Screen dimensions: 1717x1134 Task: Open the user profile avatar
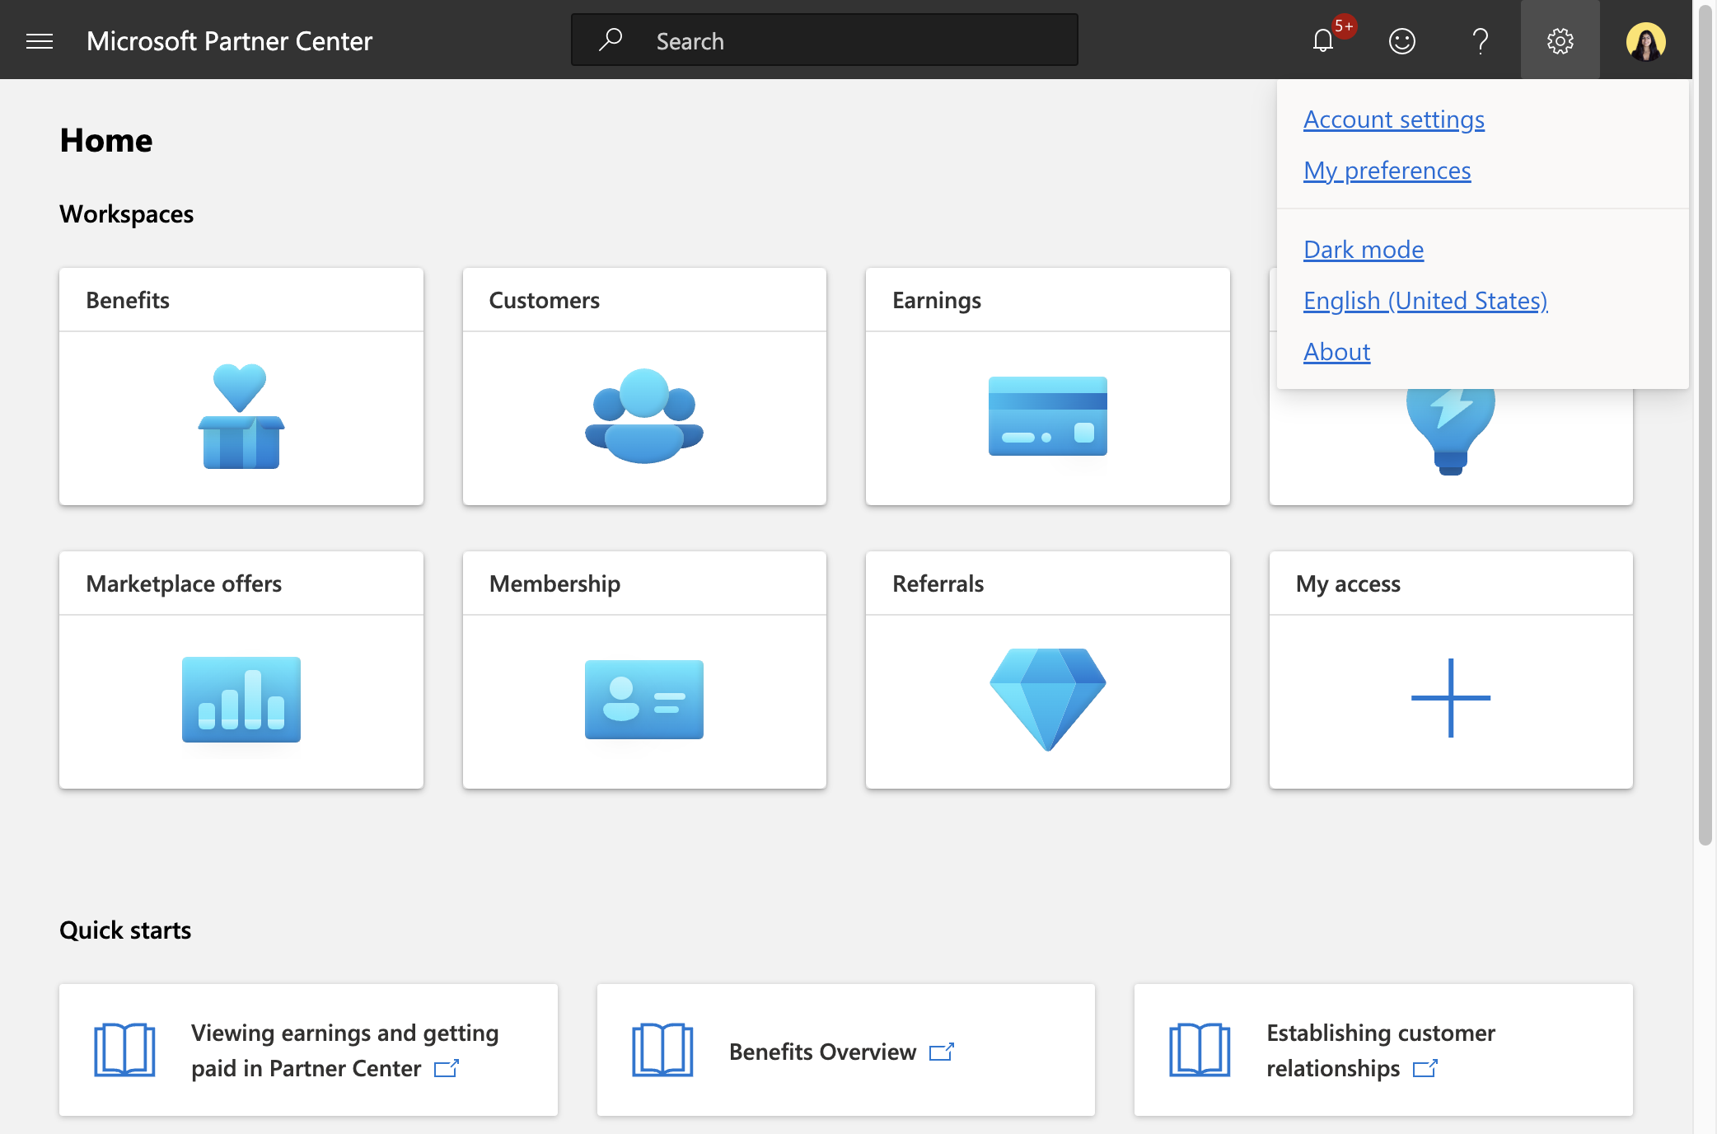tap(1646, 40)
